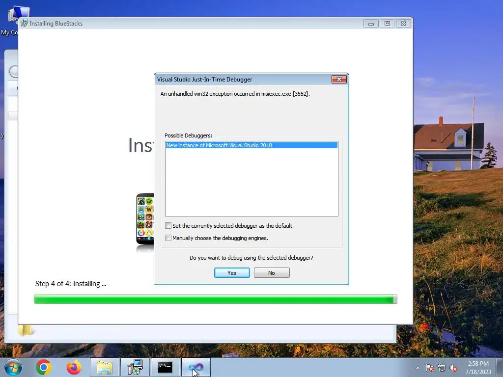503x377 pixels.
Task: Launch Firefox from taskbar
Action: tap(74, 367)
